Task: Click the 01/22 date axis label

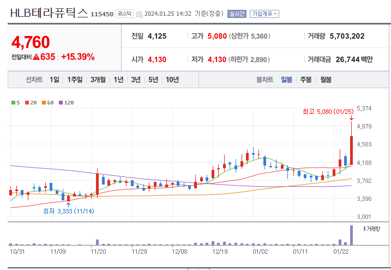Action: (341, 251)
